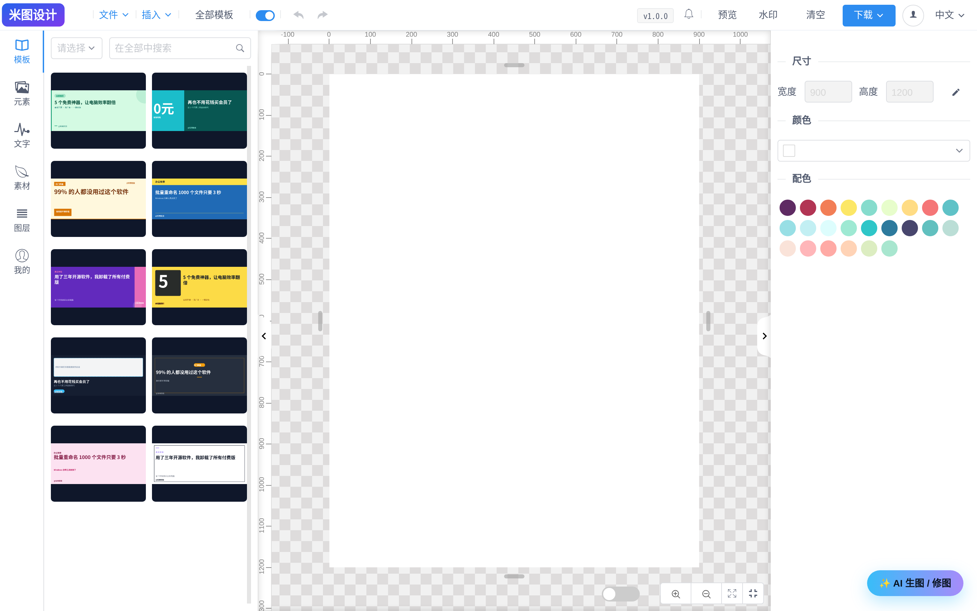Open the 下载 download dropdown
Viewport: 977px width, 611px height.
[869, 15]
